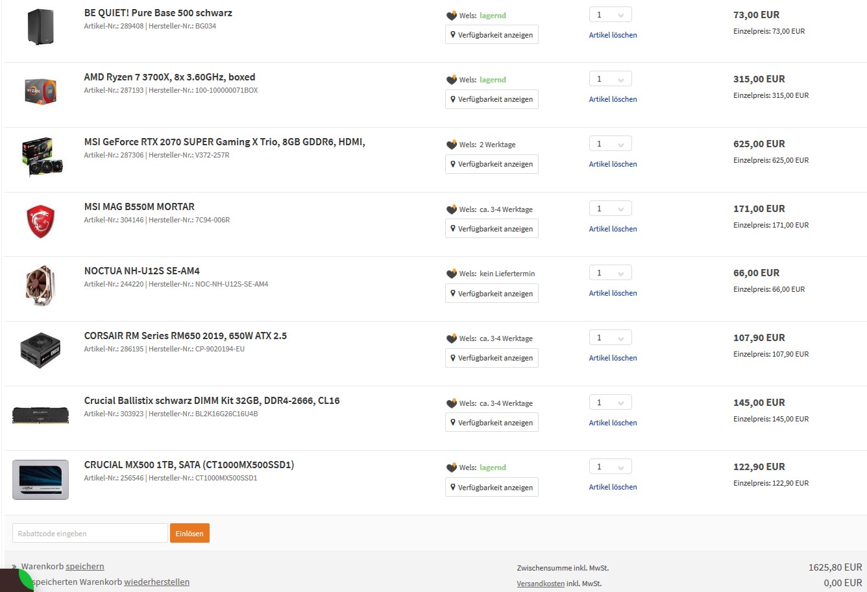The image size is (867, 592).
Task: Open Crucial Ballistix RAM image
Action: [40, 415]
